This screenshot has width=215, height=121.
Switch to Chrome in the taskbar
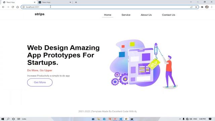(126, 119)
